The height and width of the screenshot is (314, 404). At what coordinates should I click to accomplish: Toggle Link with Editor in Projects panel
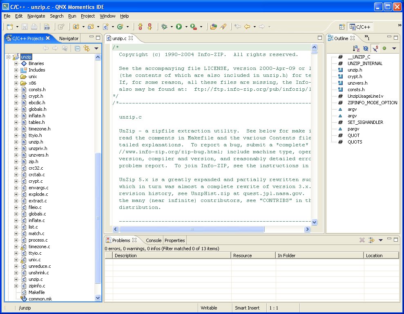87,49
